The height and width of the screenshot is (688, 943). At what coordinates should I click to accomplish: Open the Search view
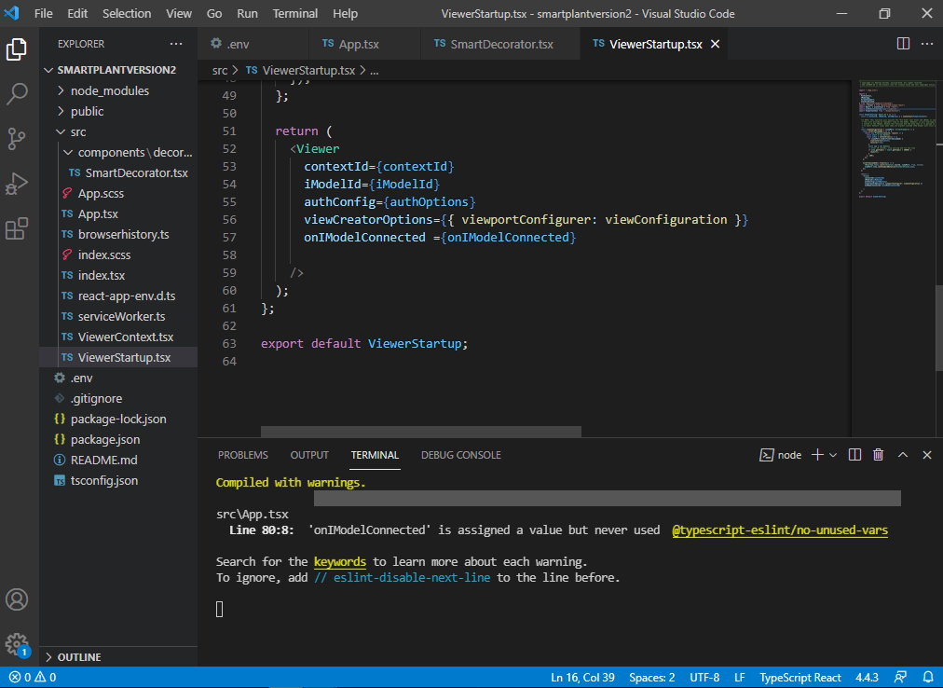point(17,93)
